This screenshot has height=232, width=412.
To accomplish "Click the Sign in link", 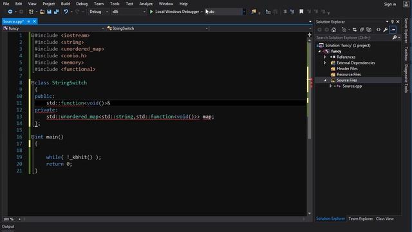I will [390, 5].
